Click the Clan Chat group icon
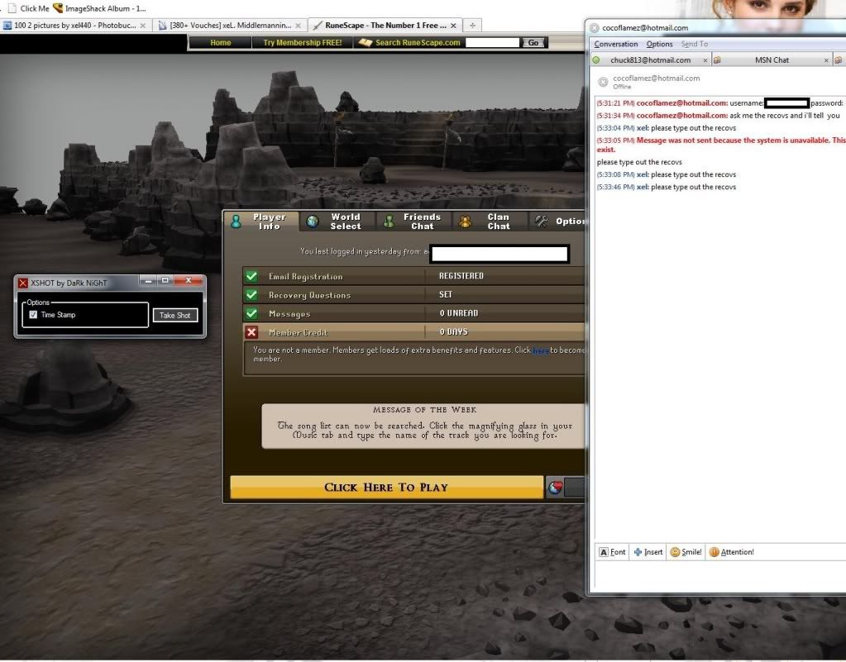Screen dimensions: 846x662 [x=465, y=221]
